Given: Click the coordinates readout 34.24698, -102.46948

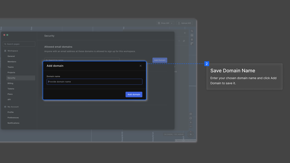Looking at the screenshot, I should 174,134.
